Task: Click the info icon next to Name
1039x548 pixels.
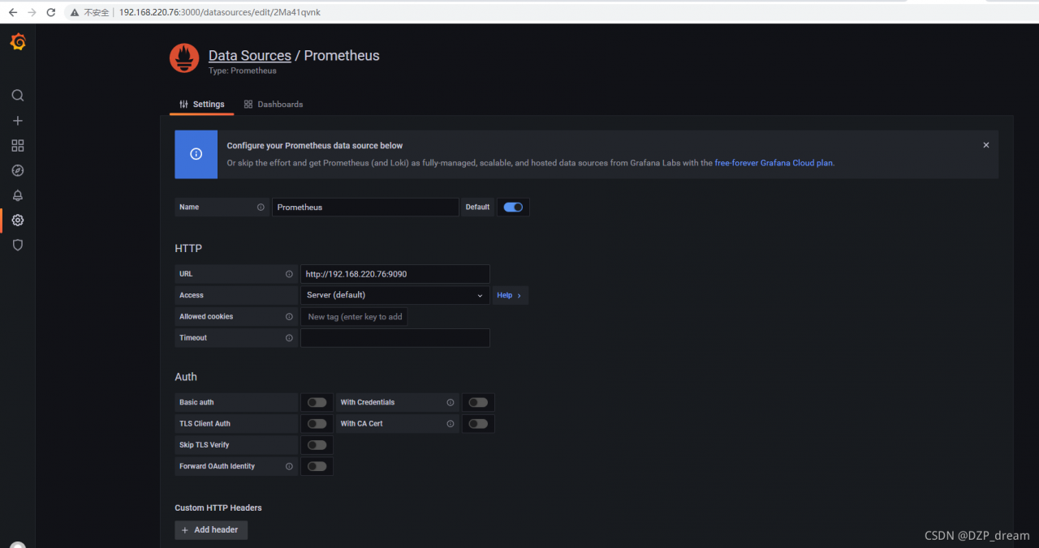Action: [x=261, y=208]
